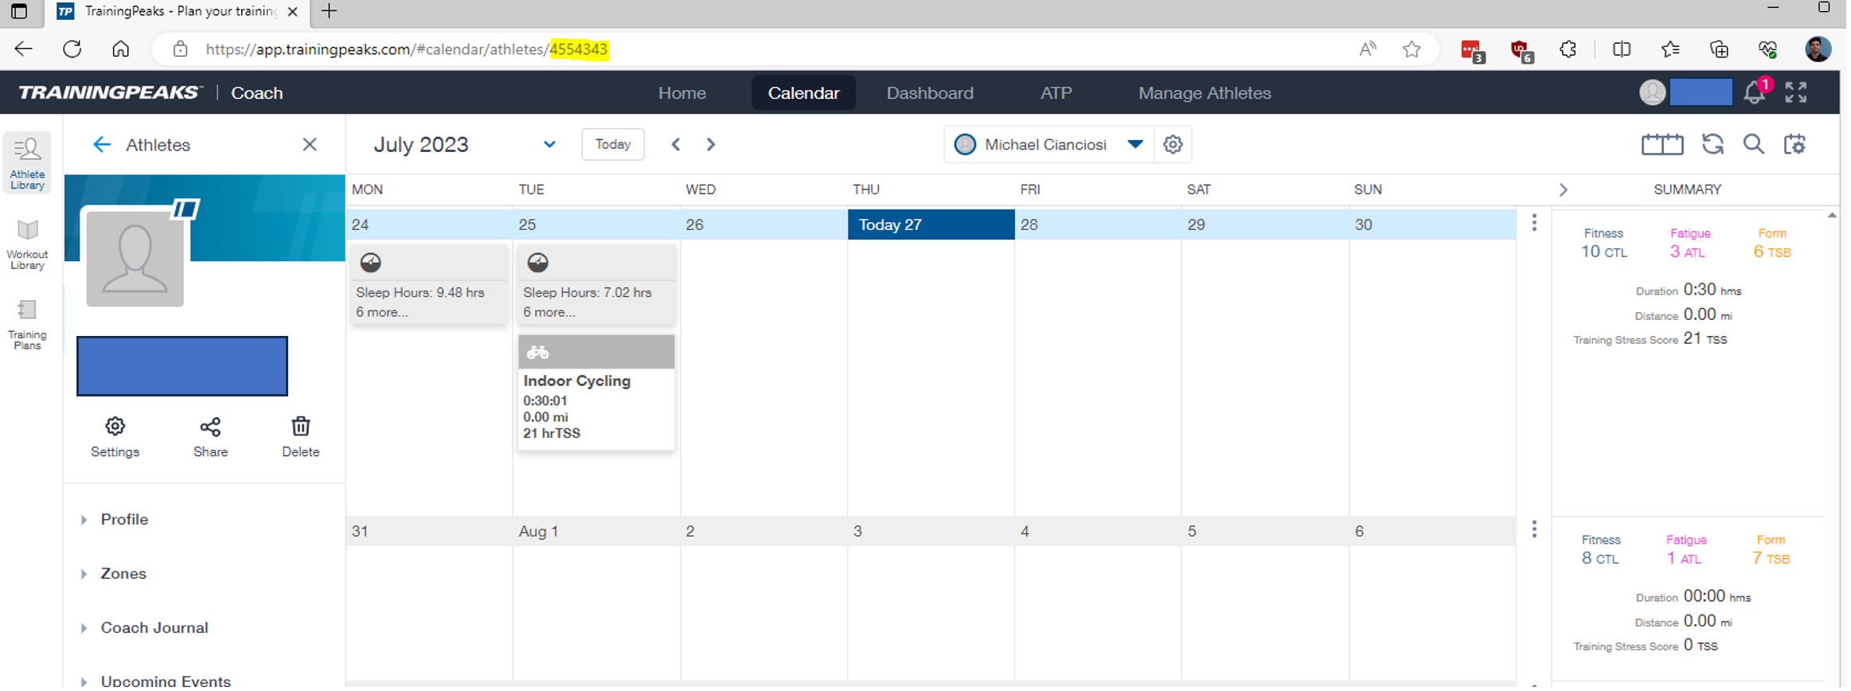1851x691 pixels.
Task: Click Fitness 10 CTL value
Action: point(1603,252)
